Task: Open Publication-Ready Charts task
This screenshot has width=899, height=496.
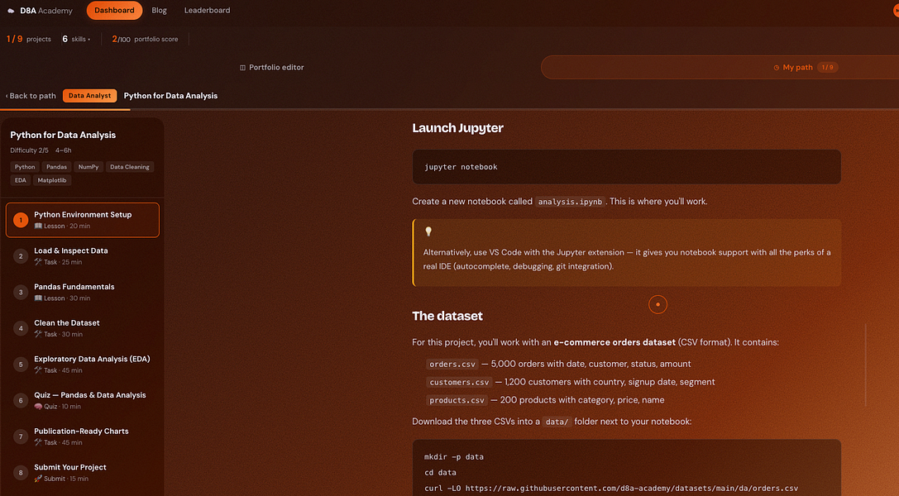Action: click(83, 436)
